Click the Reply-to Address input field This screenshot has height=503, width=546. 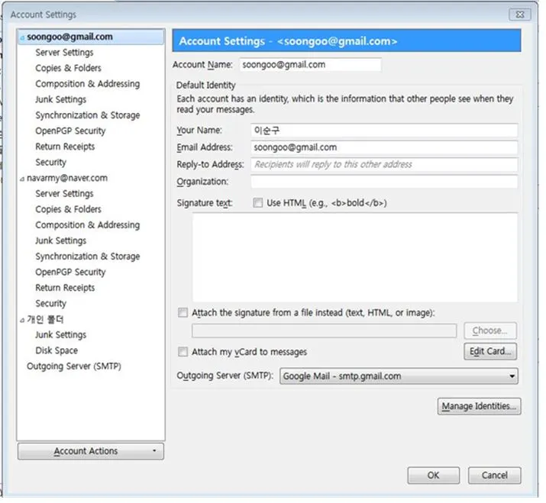384,164
